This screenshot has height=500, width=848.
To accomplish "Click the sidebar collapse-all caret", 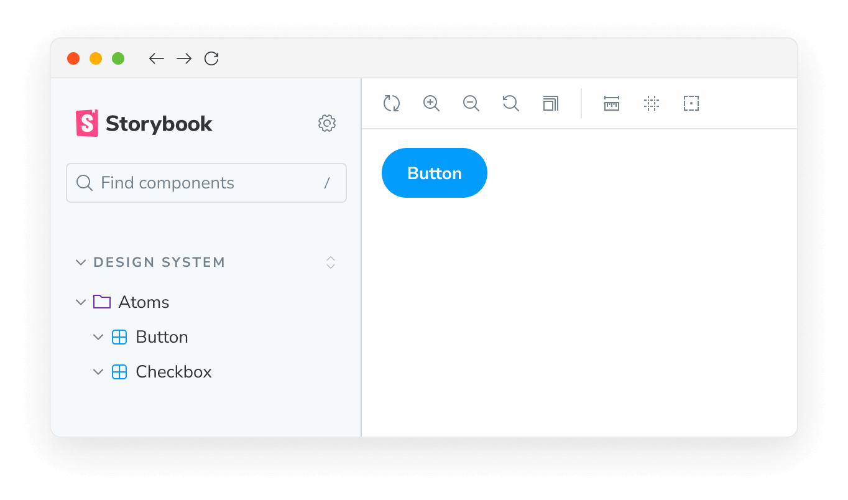I will click(331, 262).
